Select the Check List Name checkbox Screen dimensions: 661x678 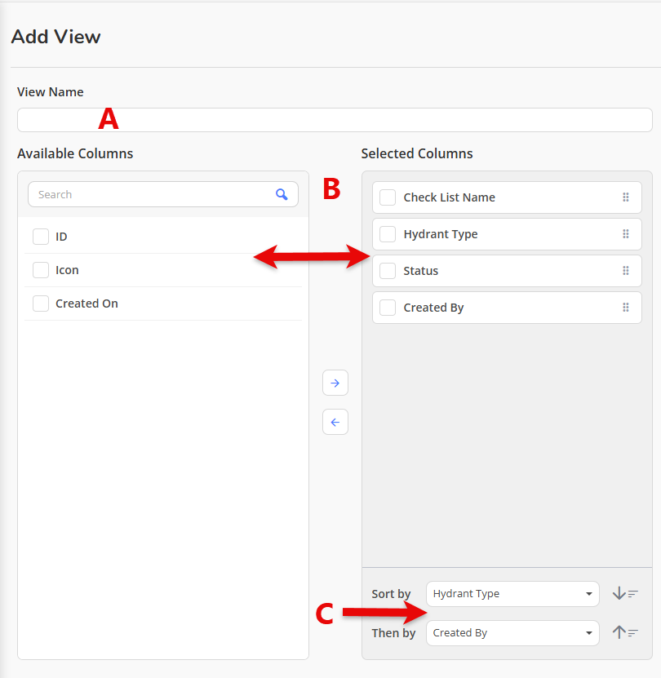coord(388,197)
